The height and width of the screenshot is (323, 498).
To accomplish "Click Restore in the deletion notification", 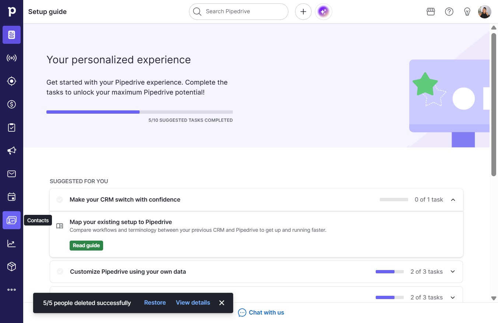I will 155,303.
